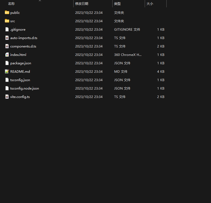Toggle sort arrow above 名称 column

point(40,1)
